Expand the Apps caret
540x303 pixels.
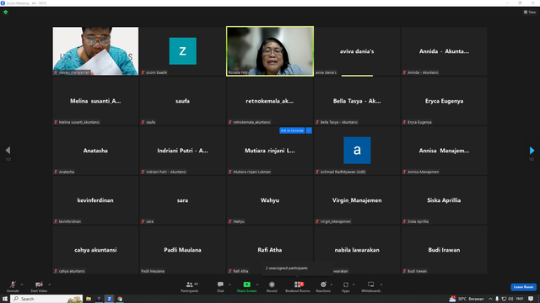[354, 284]
